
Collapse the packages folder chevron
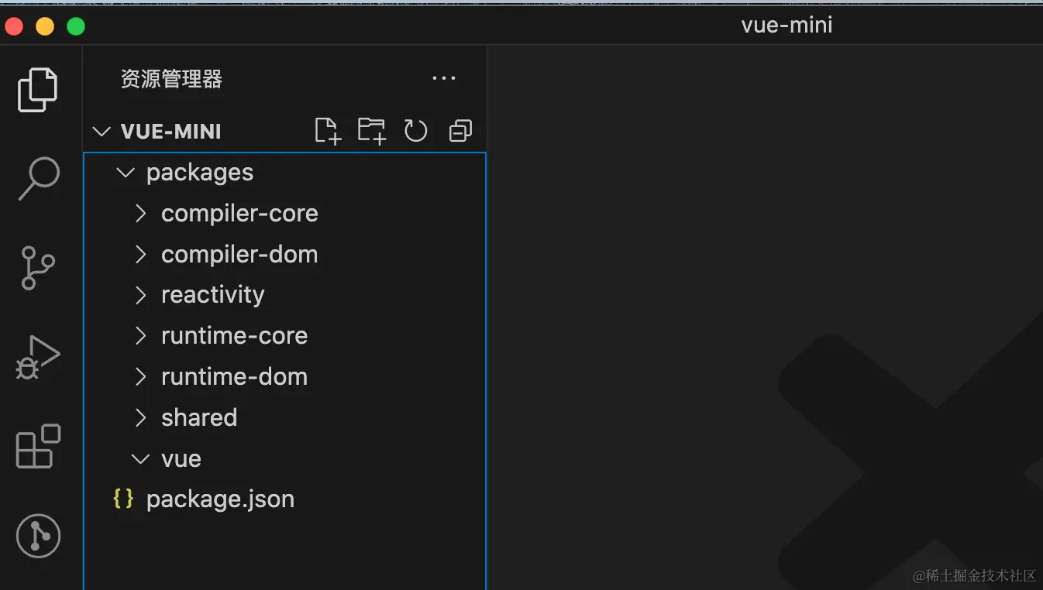pyautogui.click(x=126, y=173)
